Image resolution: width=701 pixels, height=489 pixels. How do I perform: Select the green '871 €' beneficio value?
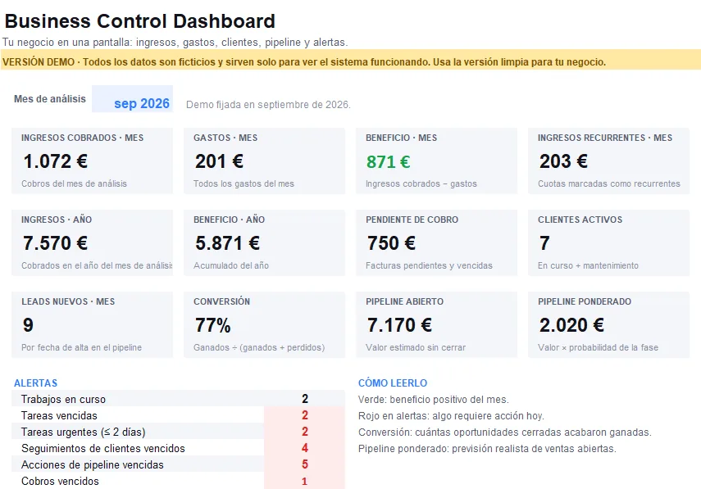pyautogui.click(x=388, y=161)
